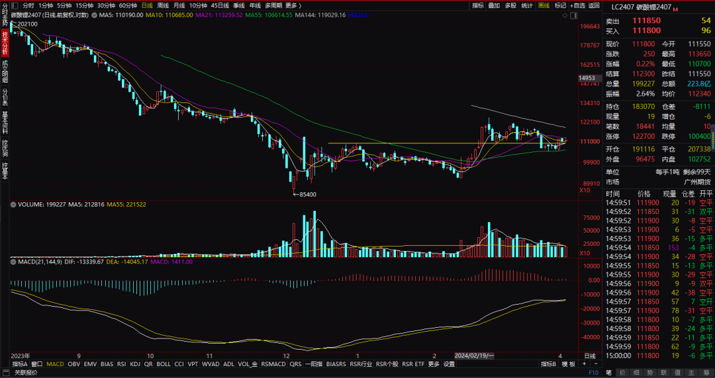Viewport: 715px width, 378px height.
Task: Select the 60分钟 period
Action: tap(128, 5)
